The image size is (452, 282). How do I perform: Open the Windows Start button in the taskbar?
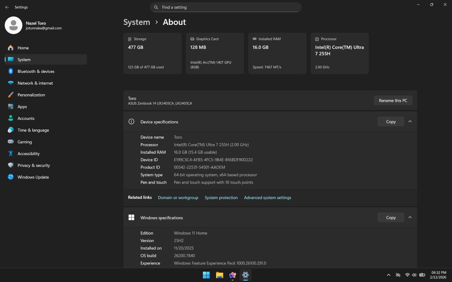[206, 275]
